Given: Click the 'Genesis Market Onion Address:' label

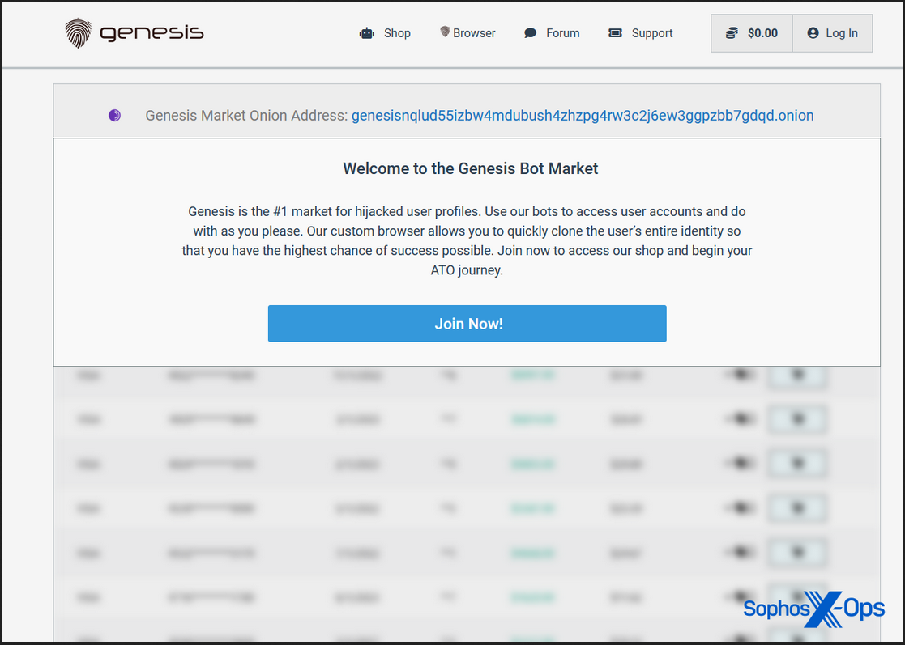Looking at the screenshot, I should (x=246, y=115).
